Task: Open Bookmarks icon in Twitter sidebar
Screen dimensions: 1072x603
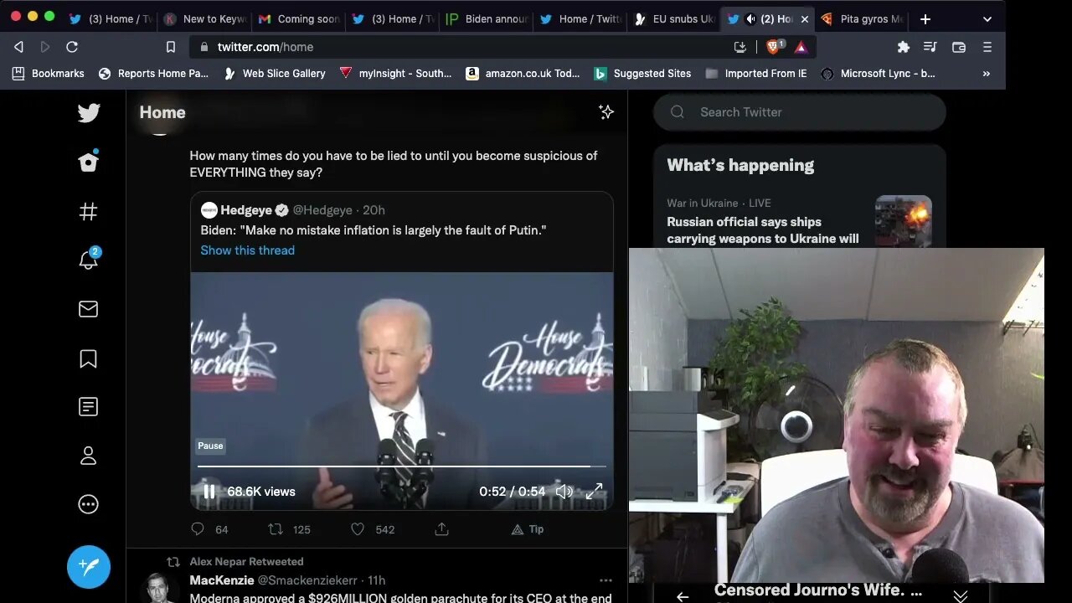Action: [x=88, y=358]
